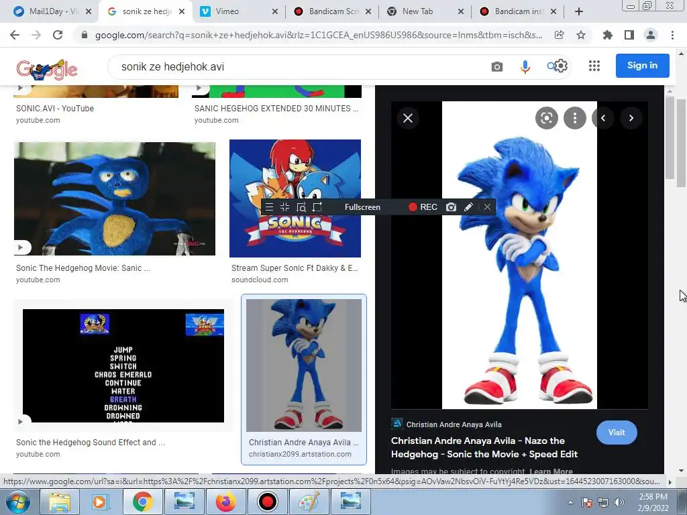The height and width of the screenshot is (515, 687).
Task: Open the SONIC.AVI - YouTube result
Action: click(x=55, y=109)
